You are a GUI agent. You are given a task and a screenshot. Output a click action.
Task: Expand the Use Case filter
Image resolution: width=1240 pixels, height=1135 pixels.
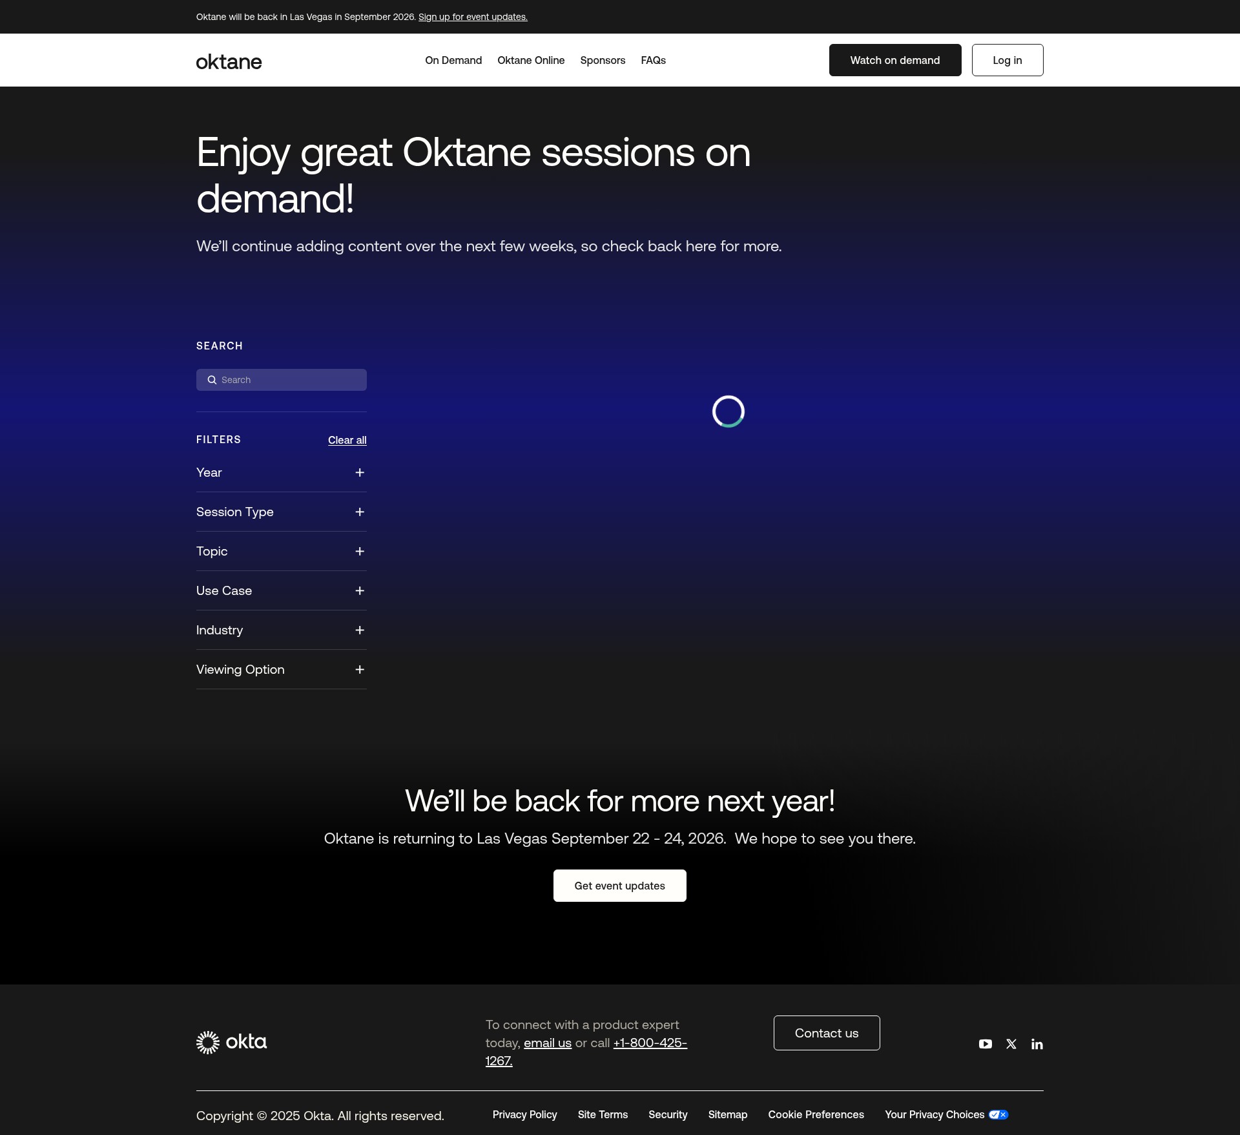pyautogui.click(x=282, y=591)
